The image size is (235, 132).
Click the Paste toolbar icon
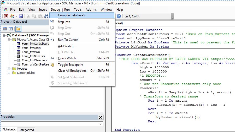pos(40,16)
